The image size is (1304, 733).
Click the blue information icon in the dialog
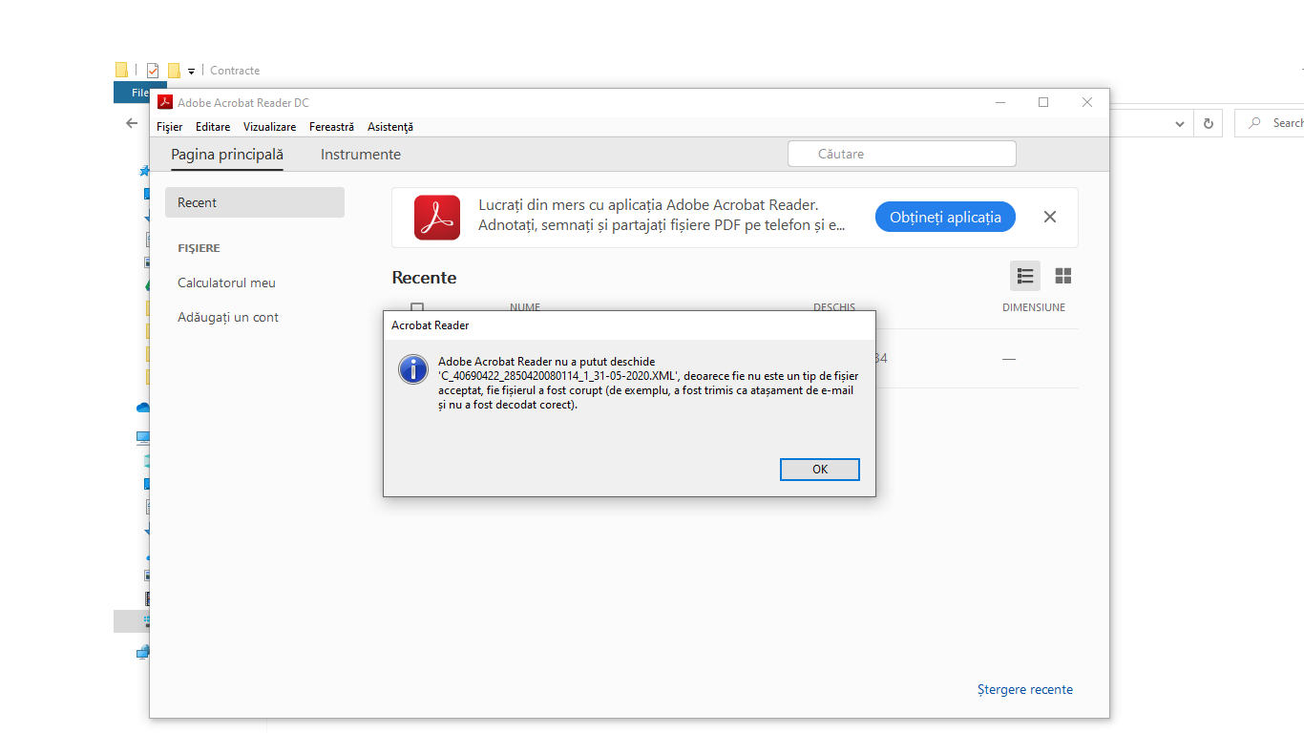point(413,368)
